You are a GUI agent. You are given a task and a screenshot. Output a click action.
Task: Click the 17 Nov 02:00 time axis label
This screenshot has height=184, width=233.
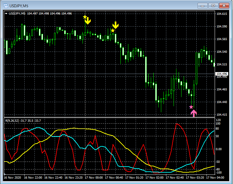[155, 178]
